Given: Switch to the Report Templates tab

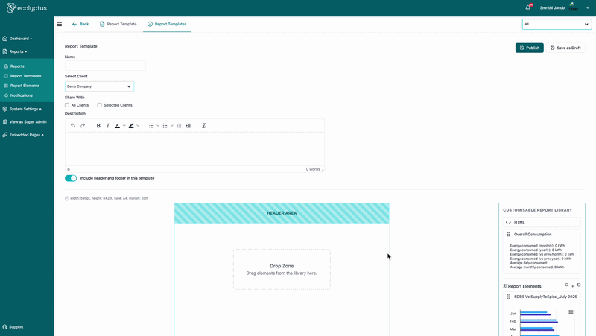Looking at the screenshot, I should (167, 24).
